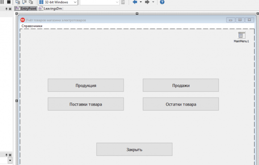259x165 pixels.
Task: Expand the back arrow history dropdown
Action: 141,2
